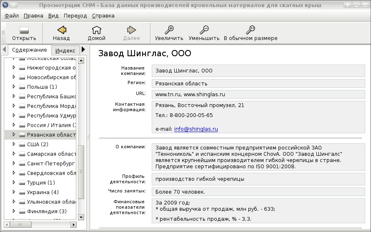The image size is (371, 232).
Task: Click the right tab-scroll arrow
Action: point(83,50)
